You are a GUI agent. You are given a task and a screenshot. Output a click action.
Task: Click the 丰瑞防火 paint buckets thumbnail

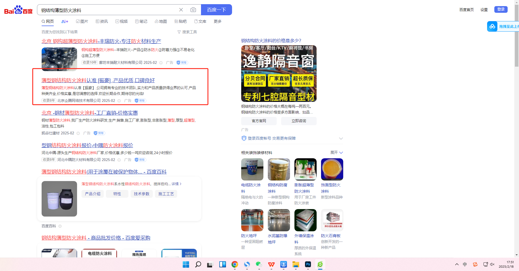[x=59, y=59]
